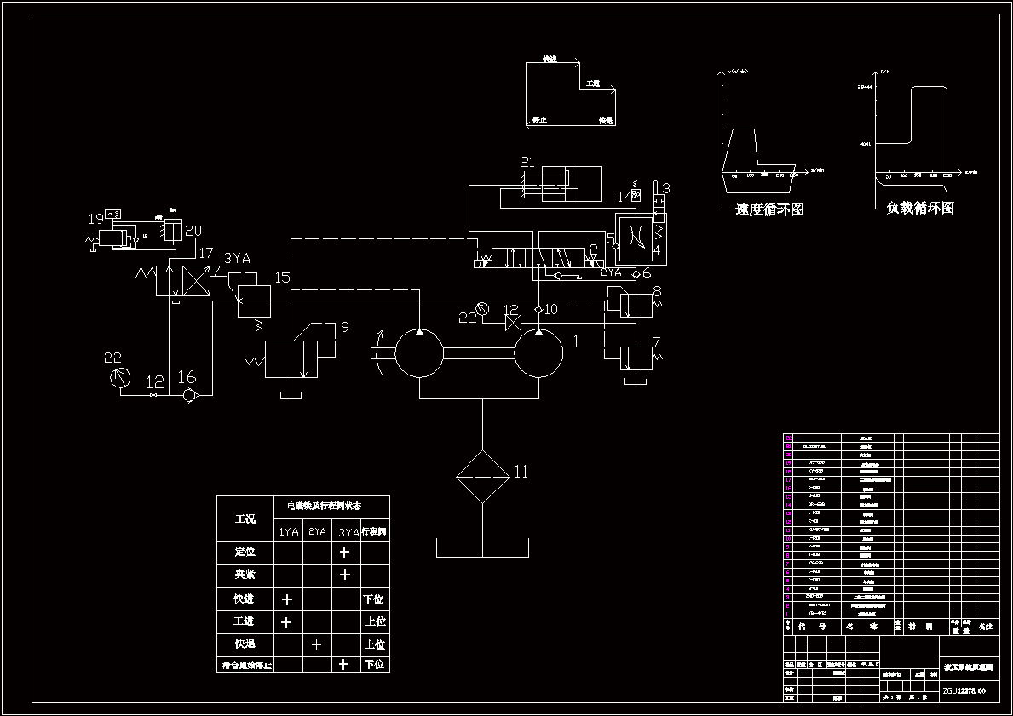The width and height of the screenshot is (1013, 716).
Task: Click the 下位 cell in the 滑台原始停止 row
Action: point(374,664)
